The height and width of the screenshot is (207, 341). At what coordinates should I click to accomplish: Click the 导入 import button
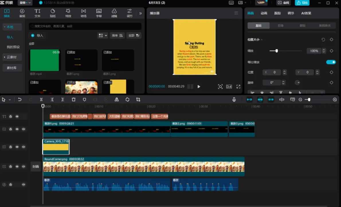37,36
